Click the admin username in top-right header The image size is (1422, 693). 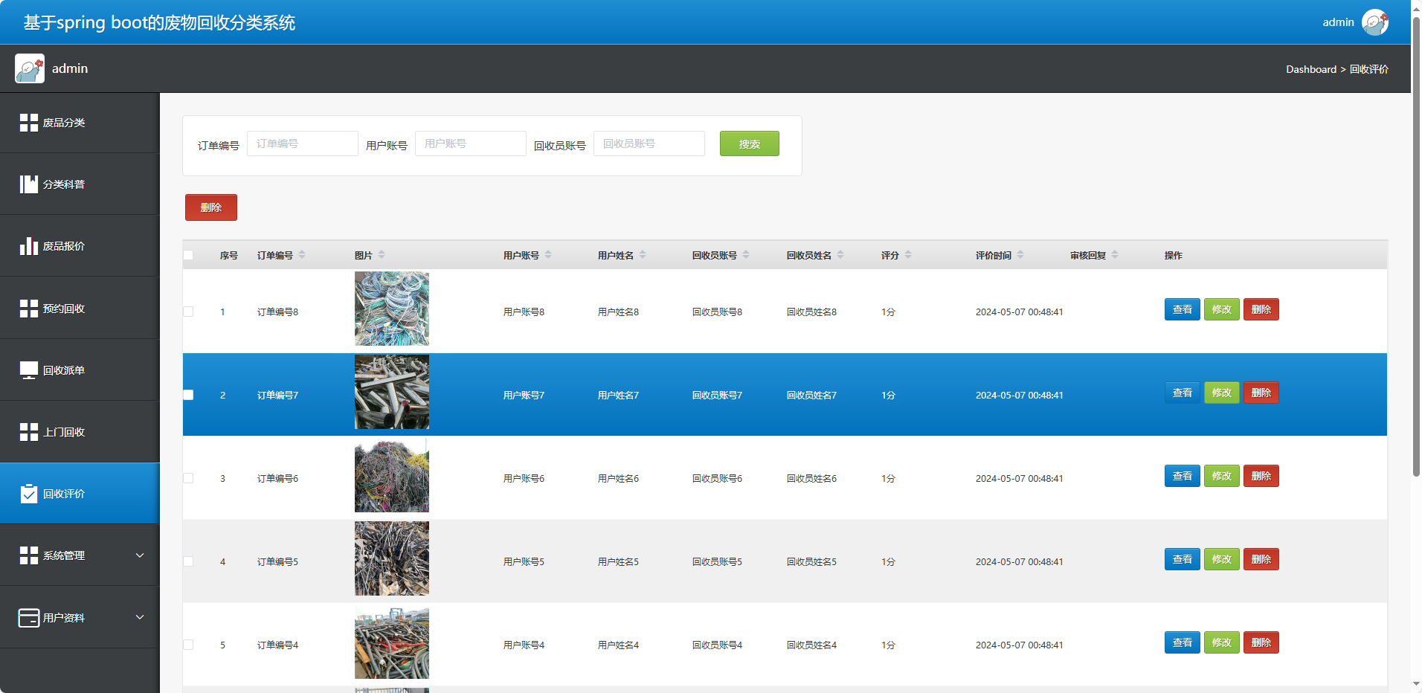(1338, 22)
